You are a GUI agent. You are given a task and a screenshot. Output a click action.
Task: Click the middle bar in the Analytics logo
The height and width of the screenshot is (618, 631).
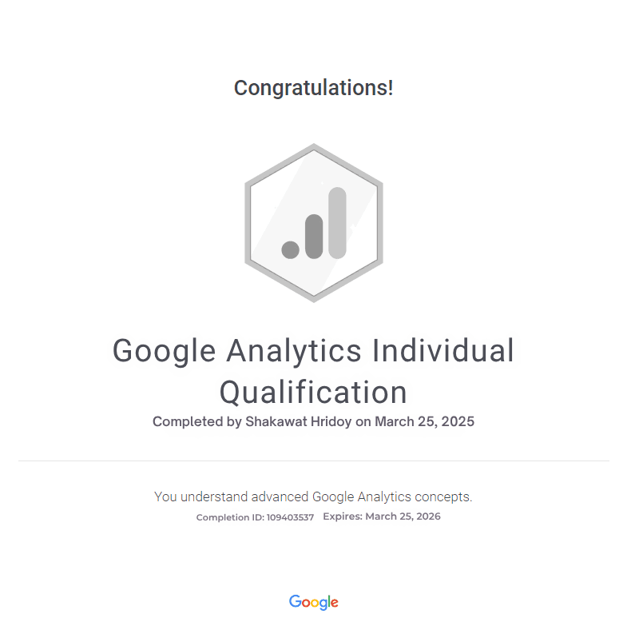[x=314, y=237]
